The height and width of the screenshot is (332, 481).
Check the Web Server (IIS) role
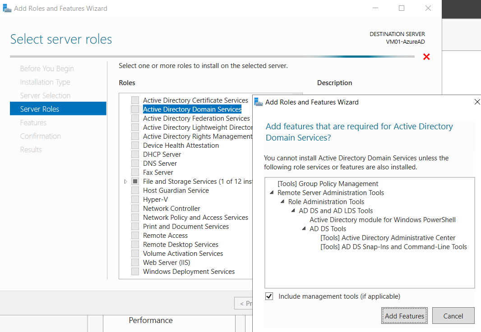pos(135,263)
